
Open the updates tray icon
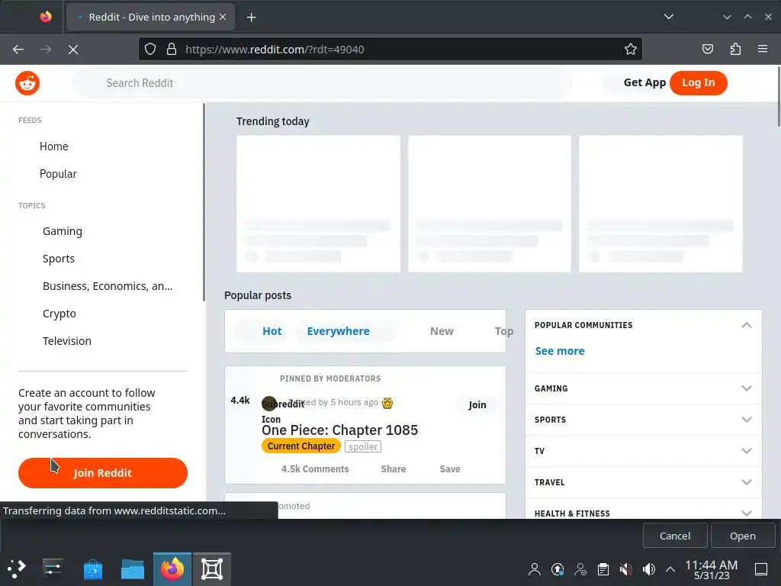[x=558, y=569]
